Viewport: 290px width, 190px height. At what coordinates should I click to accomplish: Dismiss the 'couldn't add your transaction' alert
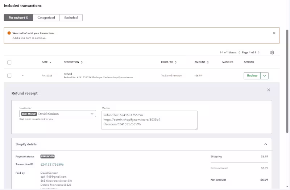pyautogui.click(x=274, y=33)
